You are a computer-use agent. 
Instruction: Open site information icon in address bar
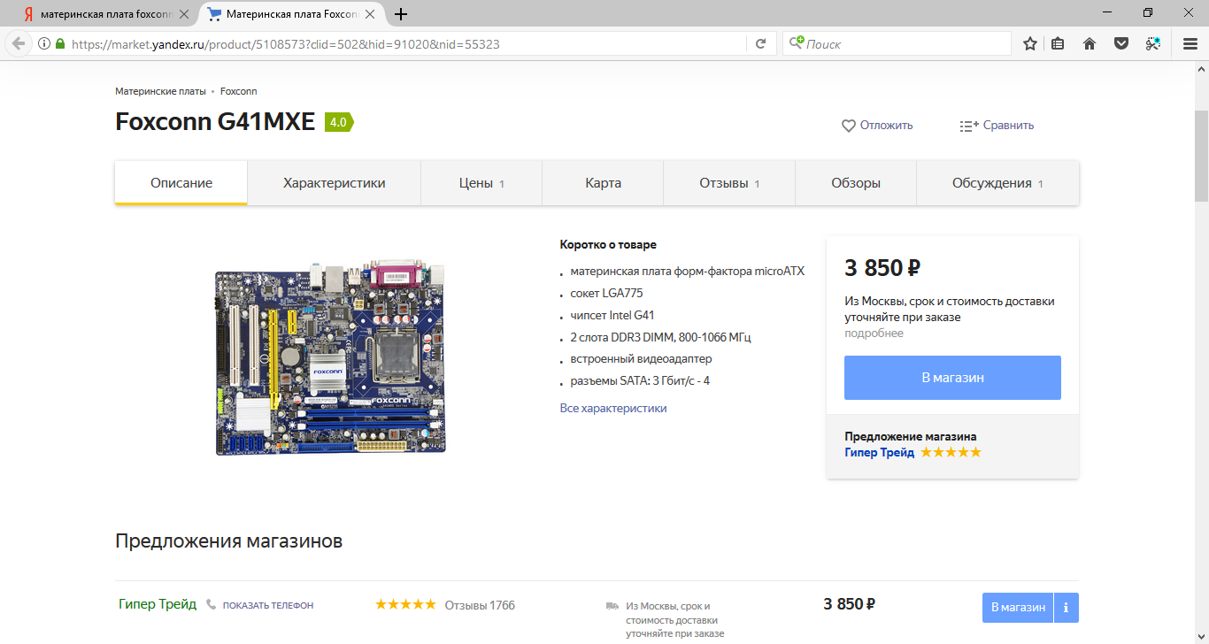click(43, 43)
